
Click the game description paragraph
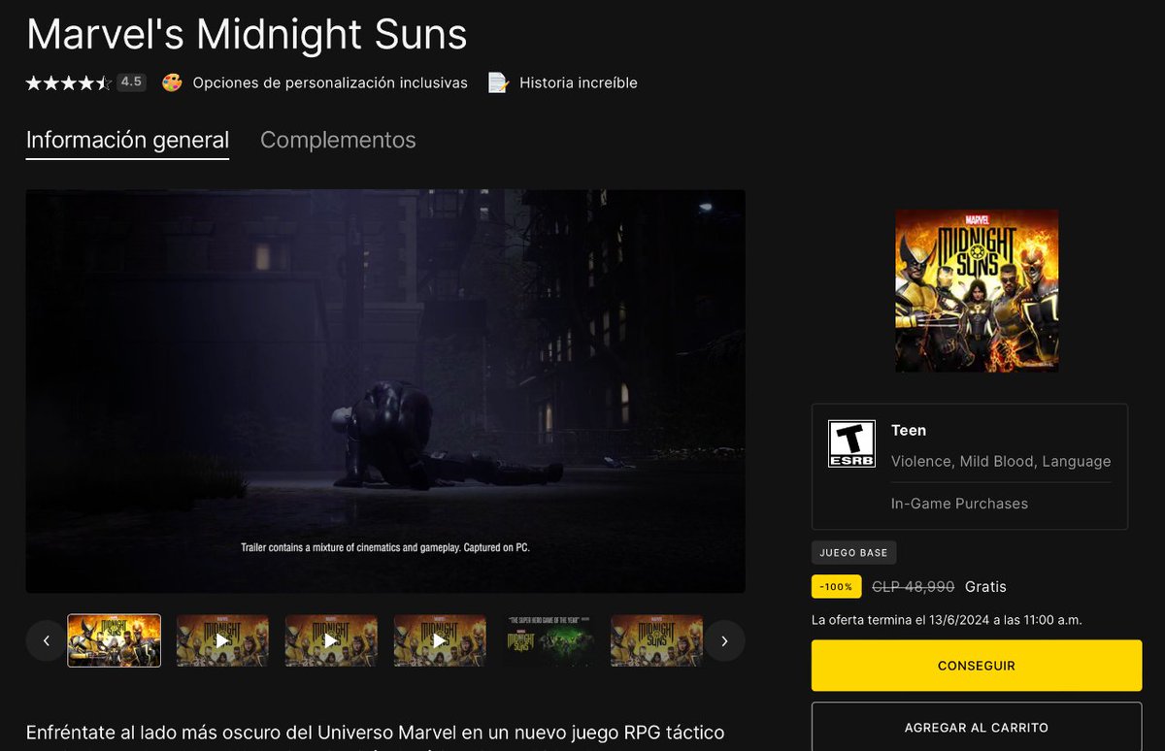tap(376, 734)
